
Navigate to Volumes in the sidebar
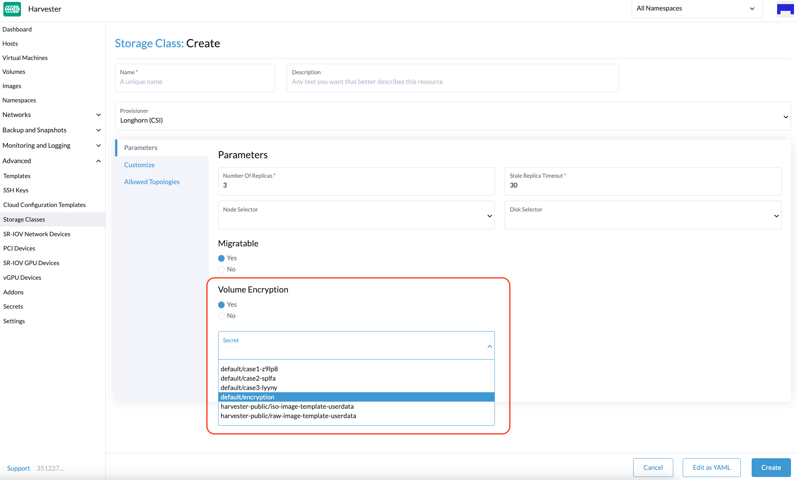click(14, 72)
